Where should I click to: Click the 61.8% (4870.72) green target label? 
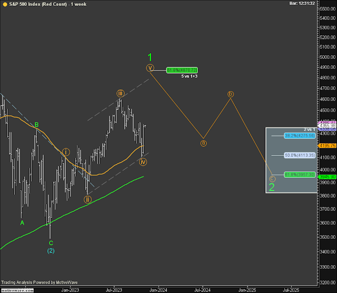click(x=182, y=70)
